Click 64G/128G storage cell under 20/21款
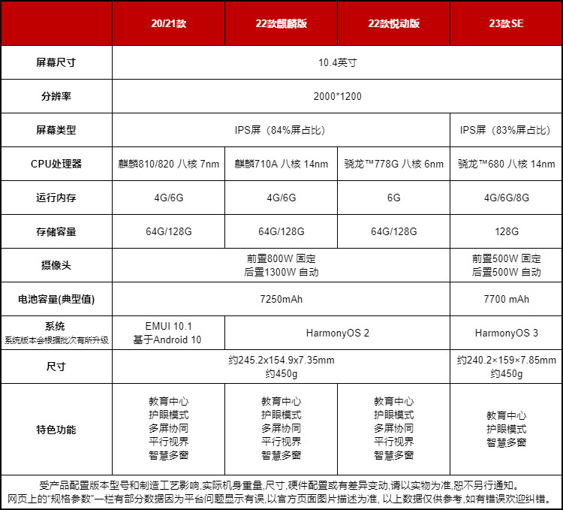 [x=168, y=231]
